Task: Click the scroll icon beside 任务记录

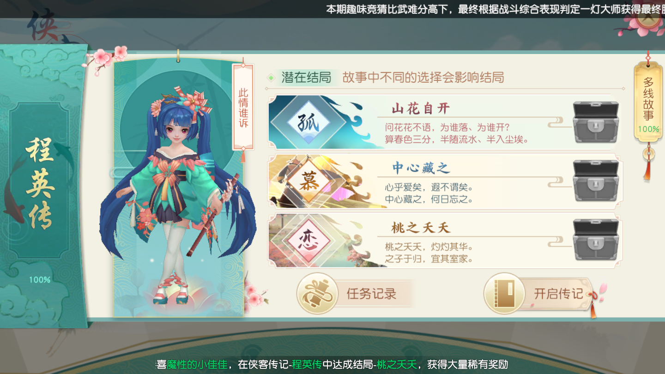Action: [x=316, y=294]
